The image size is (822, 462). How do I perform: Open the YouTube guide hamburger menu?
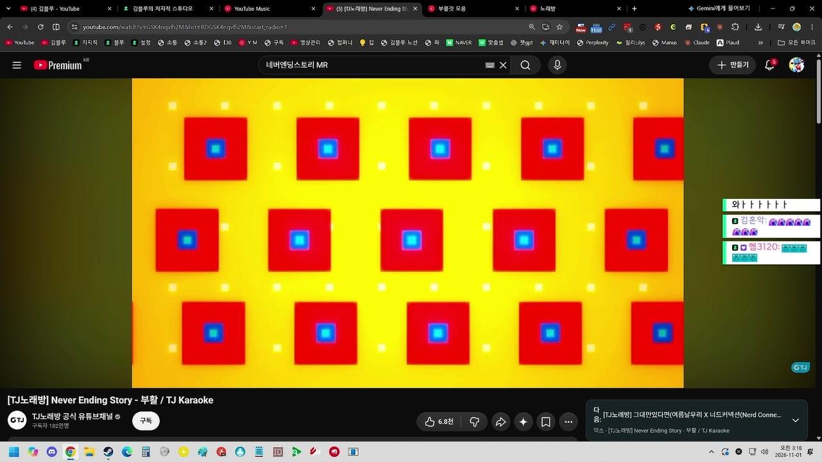17,65
